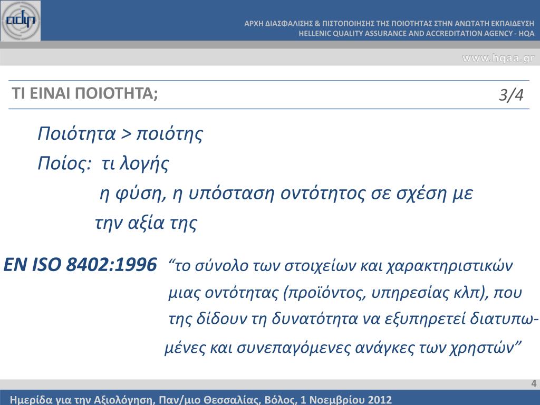This screenshot has height=405, width=540.
Task: Click HELLENIC QUALITY ASSURANCE AND ACCREDITATION AGENCY text
Action: pyautogui.click(x=417, y=33)
